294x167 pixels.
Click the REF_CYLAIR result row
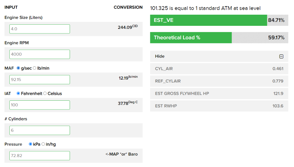tap(219, 81)
